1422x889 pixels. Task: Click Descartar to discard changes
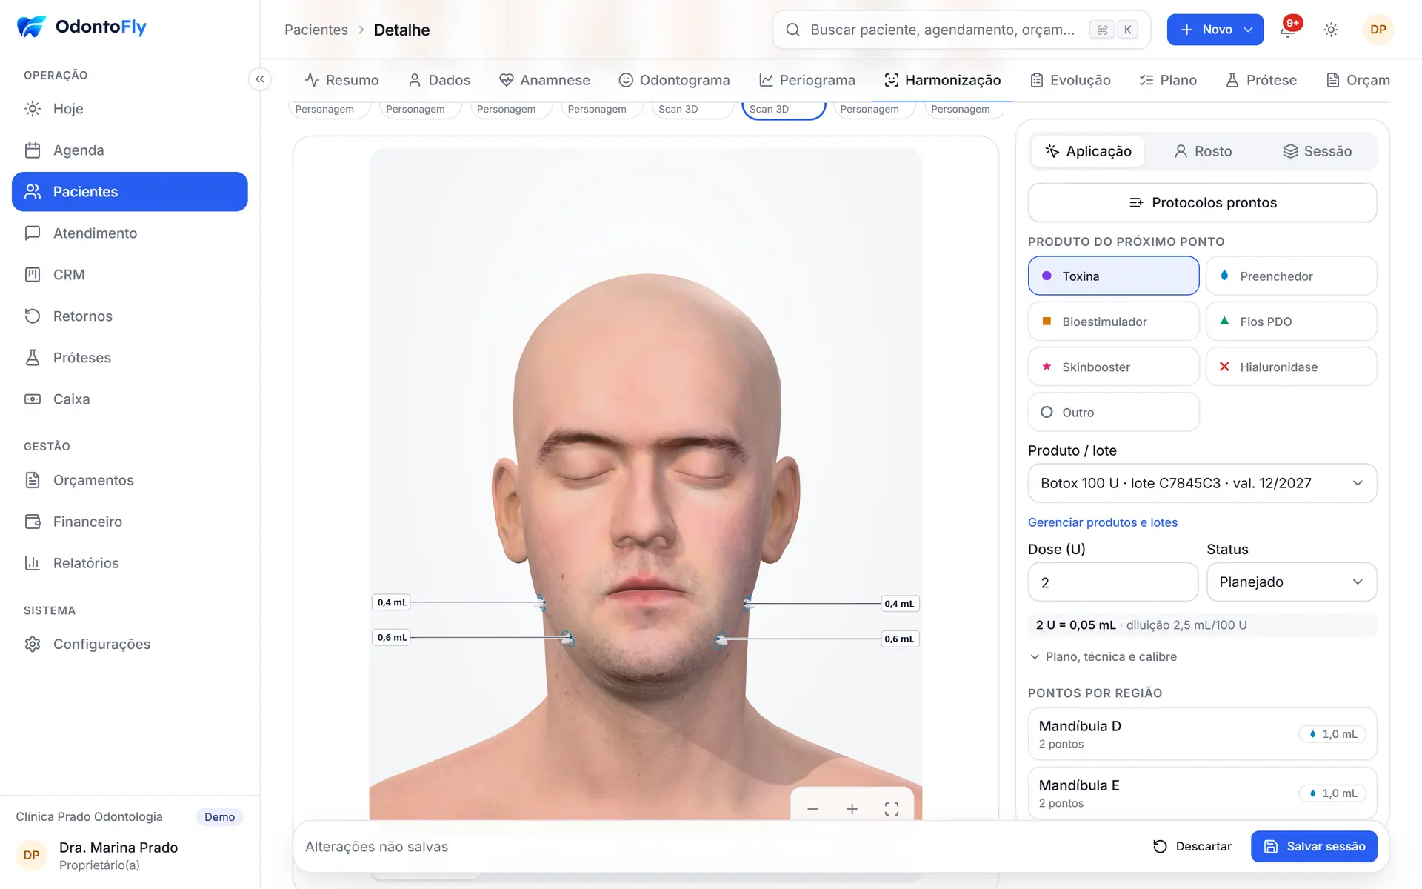point(1192,847)
